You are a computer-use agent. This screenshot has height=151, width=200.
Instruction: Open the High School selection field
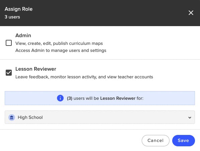point(100,117)
